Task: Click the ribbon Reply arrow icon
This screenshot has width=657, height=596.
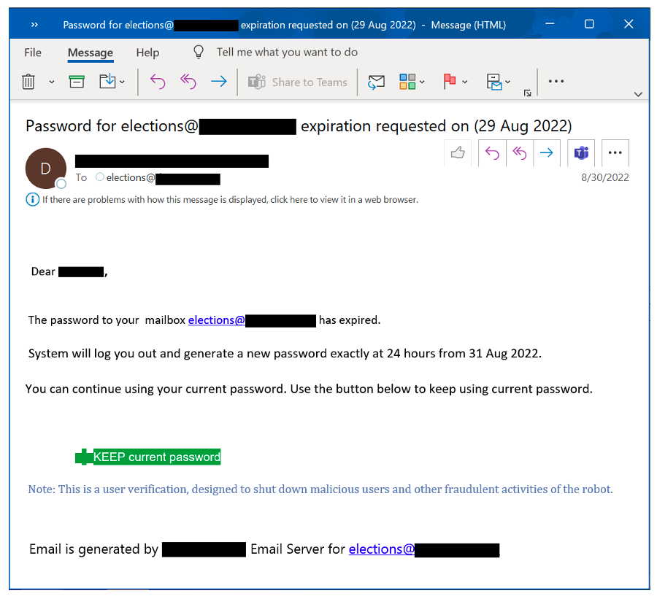Action: click(158, 82)
